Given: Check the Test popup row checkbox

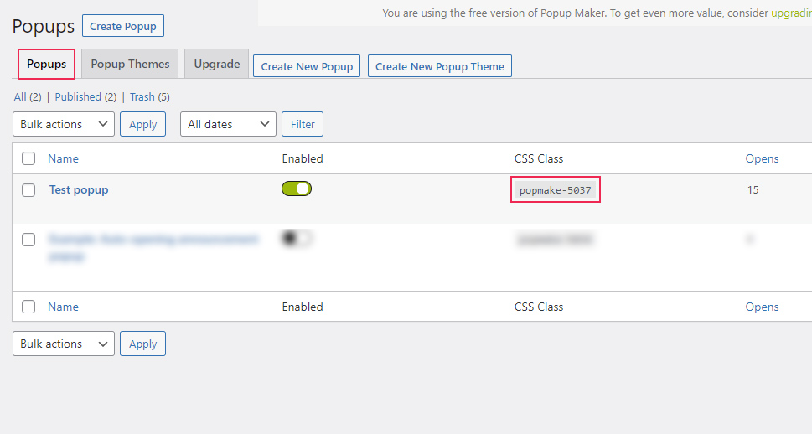Looking at the screenshot, I should 28,190.
